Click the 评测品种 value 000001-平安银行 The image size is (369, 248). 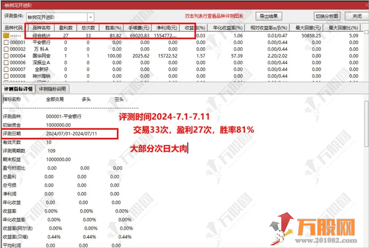click(x=63, y=117)
